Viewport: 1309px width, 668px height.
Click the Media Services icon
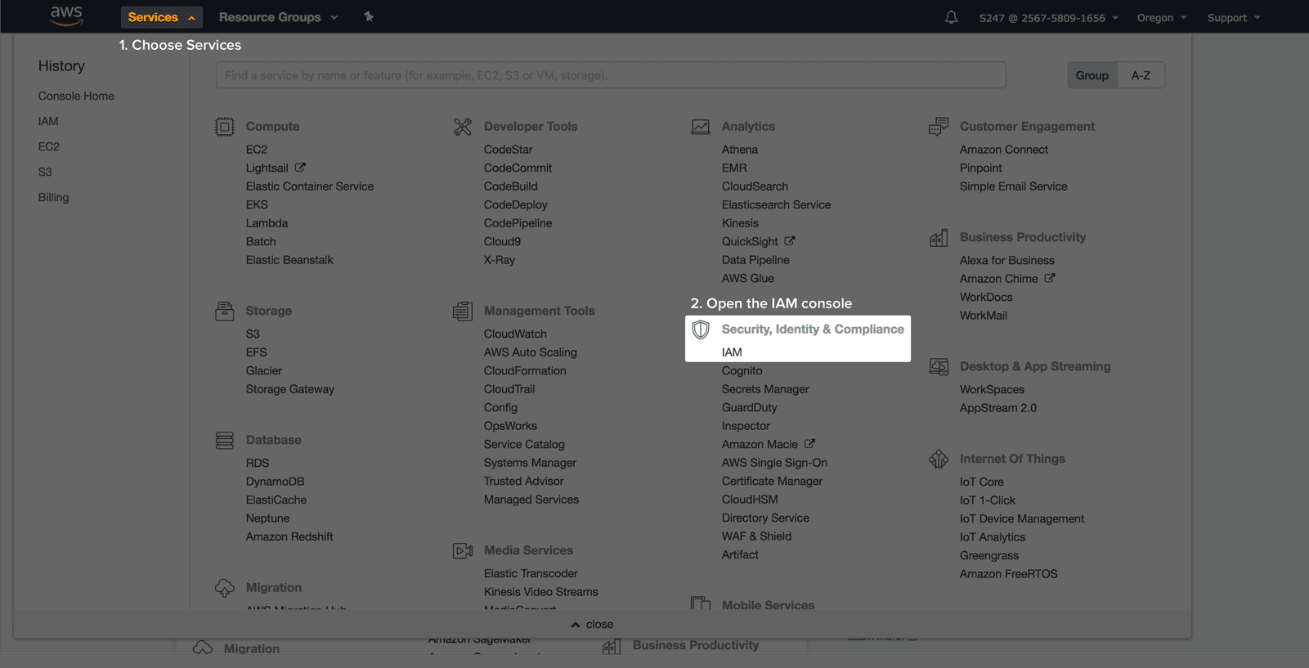pos(463,550)
